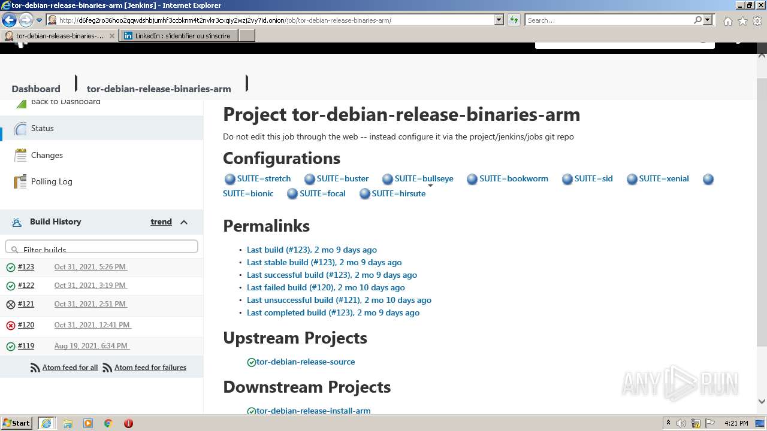Open the media player taskbar icon
The image size is (767, 431).
click(88, 423)
